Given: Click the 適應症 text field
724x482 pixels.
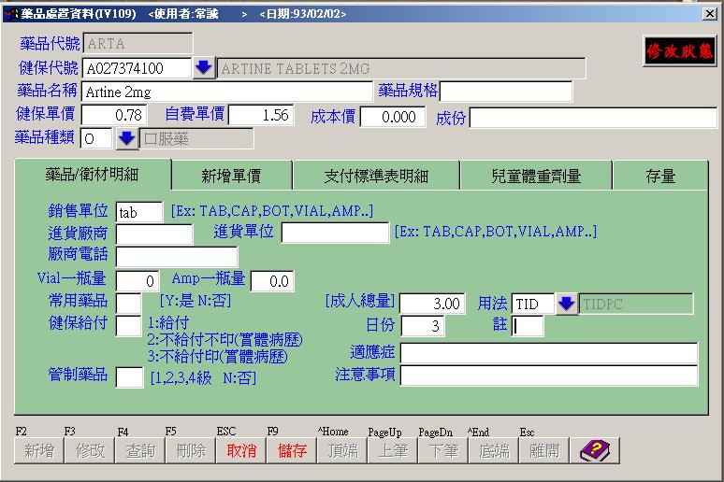Looking at the screenshot, I should pos(549,353).
